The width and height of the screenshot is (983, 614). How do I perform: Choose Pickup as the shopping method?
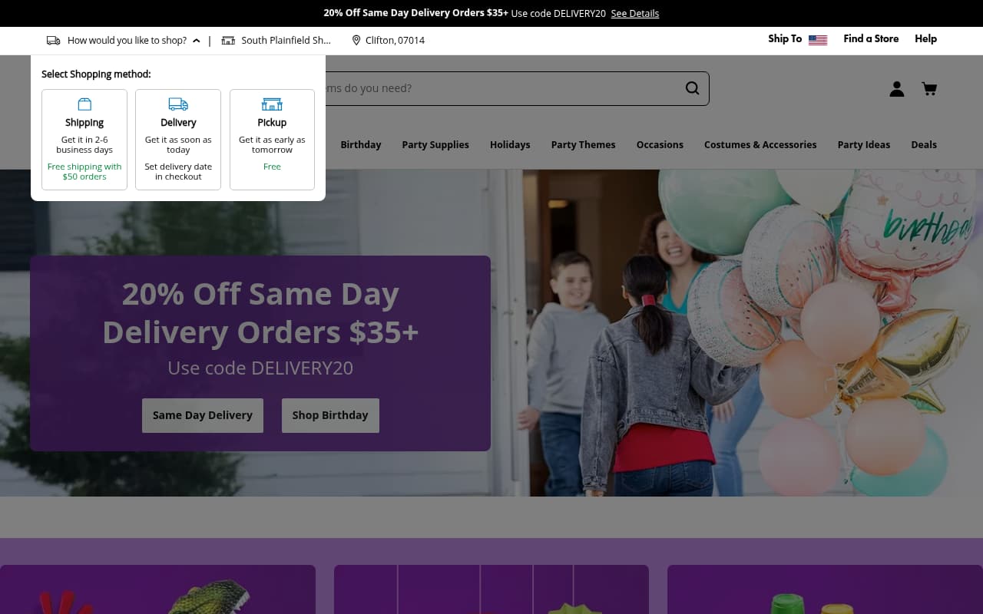272,140
